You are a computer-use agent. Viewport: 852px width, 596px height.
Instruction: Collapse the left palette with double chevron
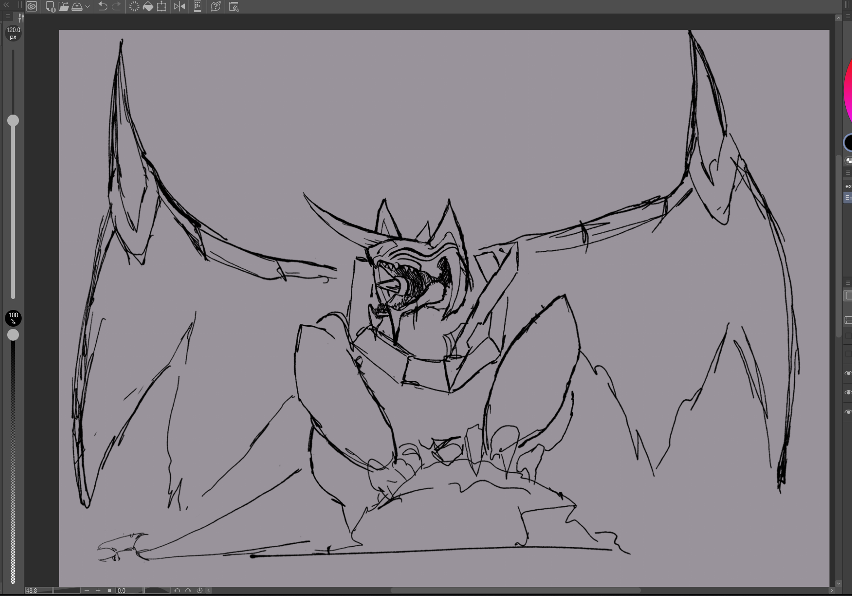pyautogui.click(x=6, y=5)
